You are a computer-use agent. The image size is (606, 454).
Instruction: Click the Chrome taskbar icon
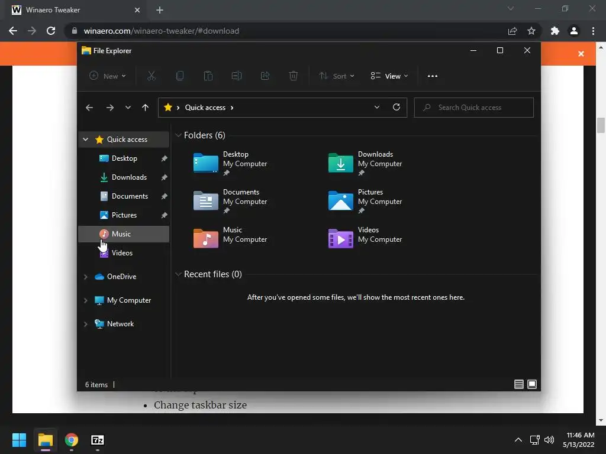coord(72,440)
